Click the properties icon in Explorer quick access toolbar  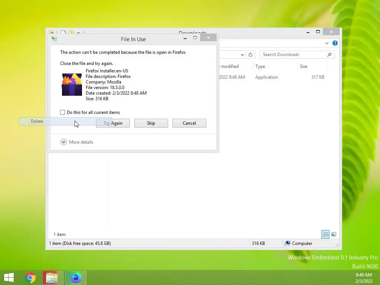pyautogui.click(x=63, y=32)
